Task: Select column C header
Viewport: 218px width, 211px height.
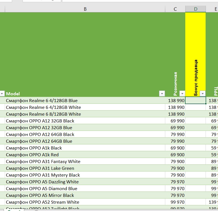Action: click(x=175, y=9)
